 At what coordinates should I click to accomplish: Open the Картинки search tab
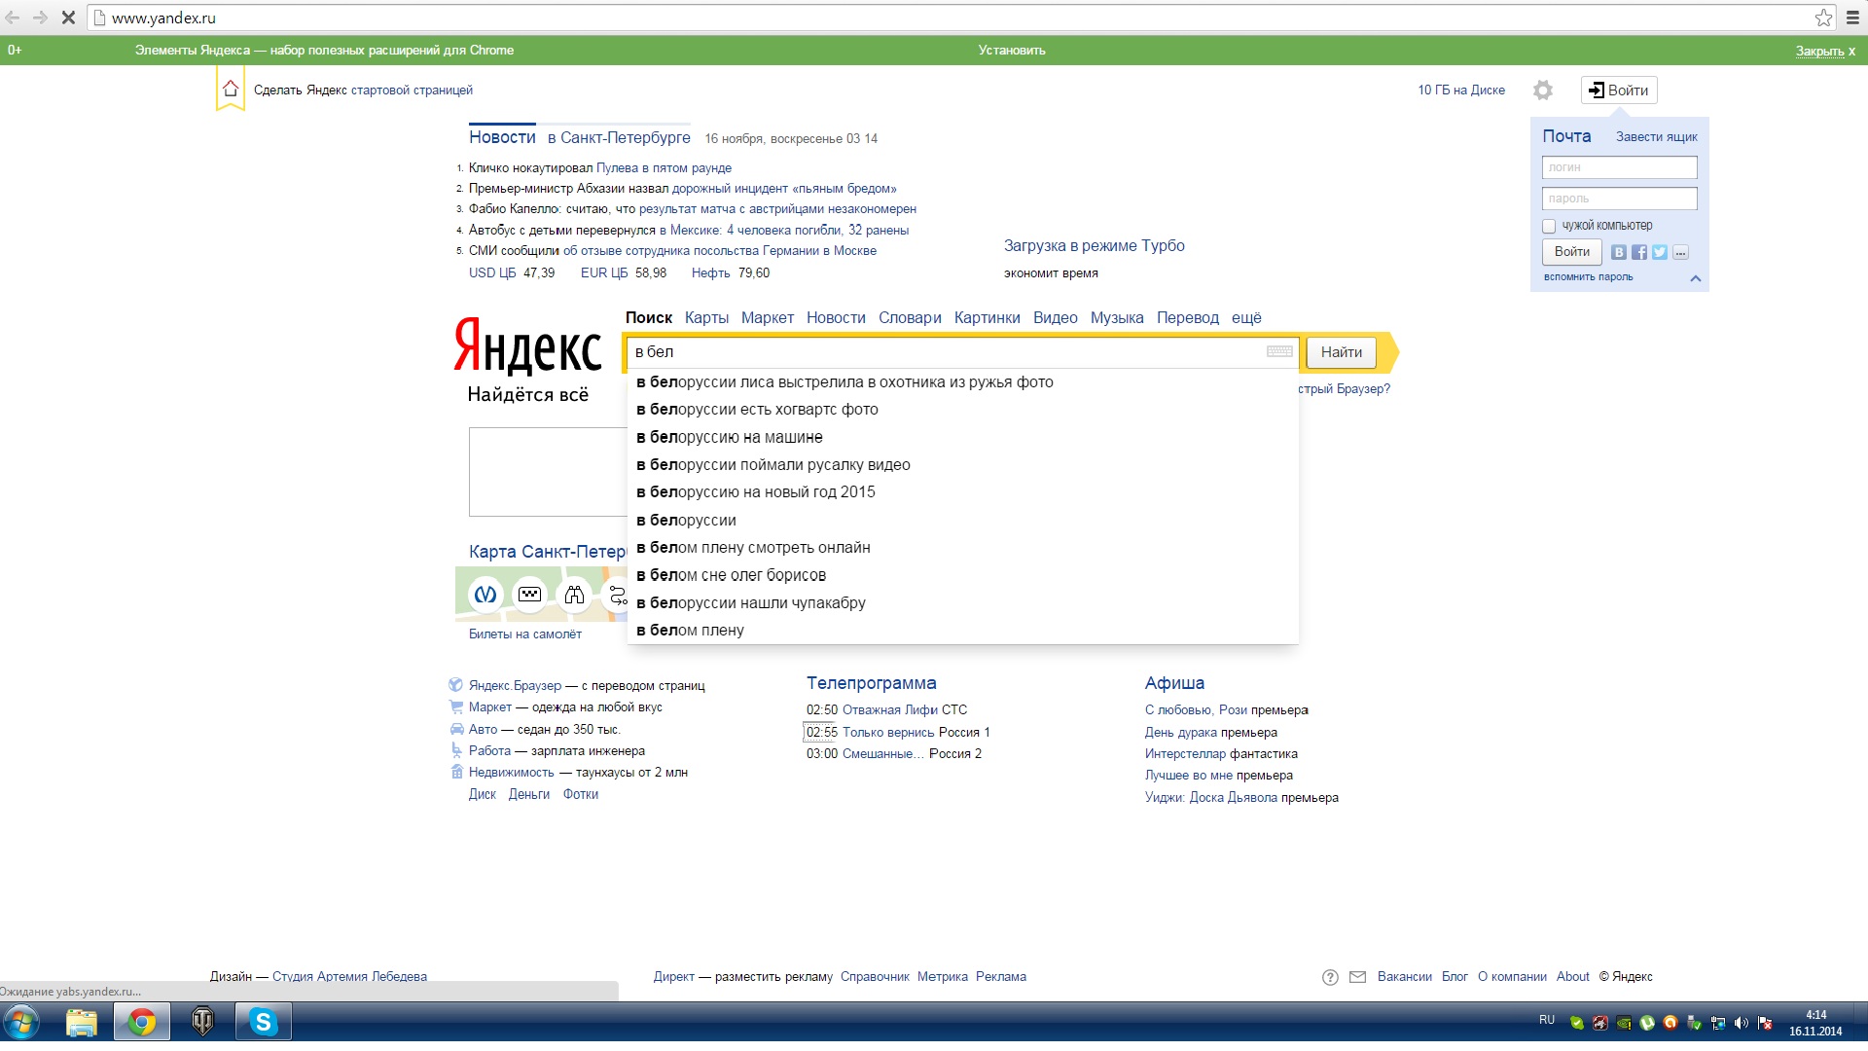tap(987, 317)
